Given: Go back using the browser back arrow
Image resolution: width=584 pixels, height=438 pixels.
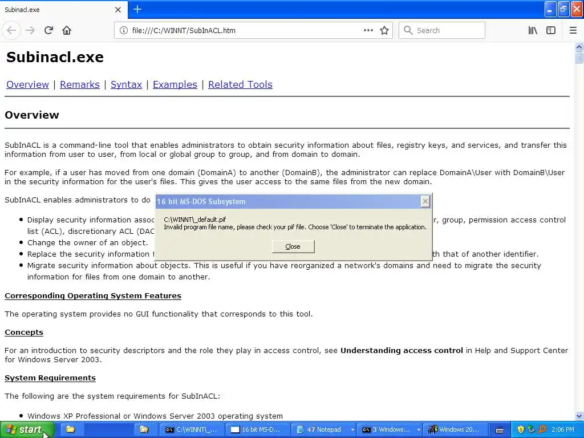Looking at the screenshot, I should pyautogui.click(x=11, y=30).
